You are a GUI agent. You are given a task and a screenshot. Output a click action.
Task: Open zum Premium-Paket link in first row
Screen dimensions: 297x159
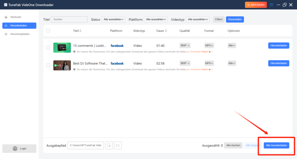pyautogui.click(x=197, y=52)
